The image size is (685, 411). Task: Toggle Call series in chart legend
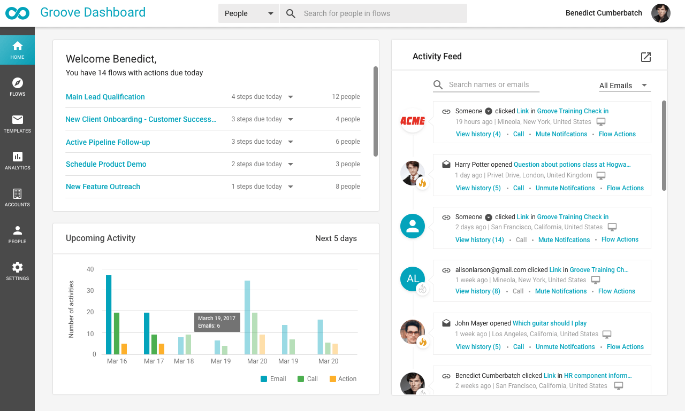(307, 379)
